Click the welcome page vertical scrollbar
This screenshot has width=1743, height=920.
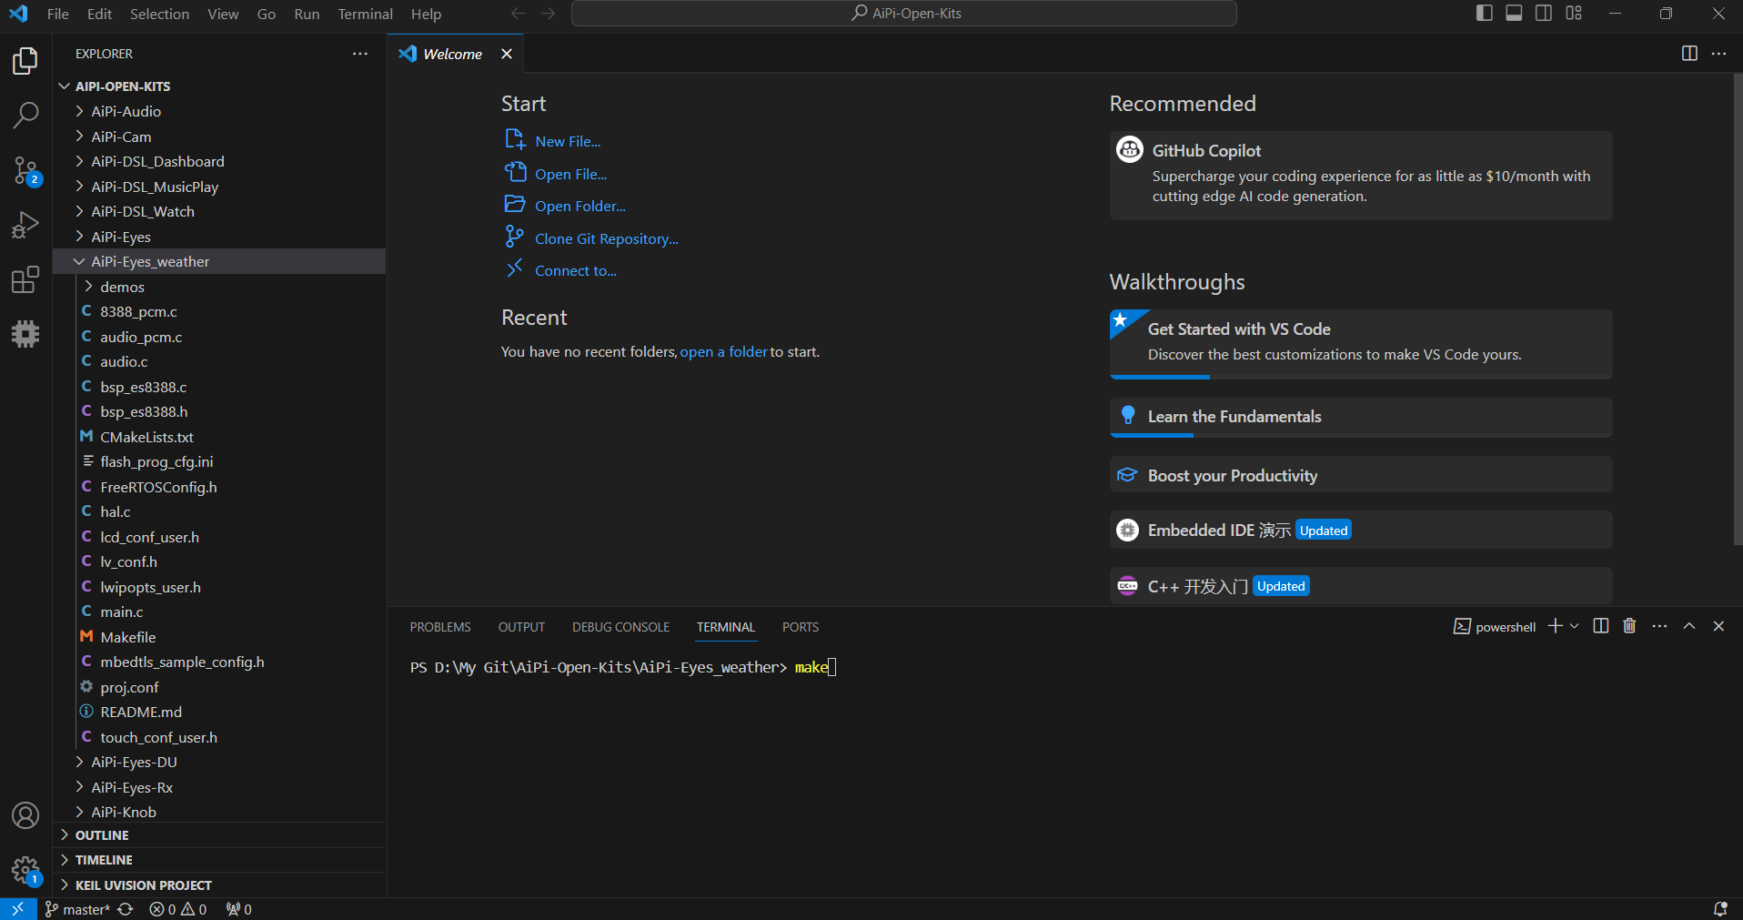pos(1738,309)
